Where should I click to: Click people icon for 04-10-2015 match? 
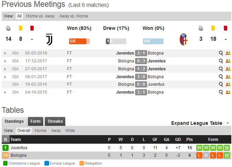[228, 92]
